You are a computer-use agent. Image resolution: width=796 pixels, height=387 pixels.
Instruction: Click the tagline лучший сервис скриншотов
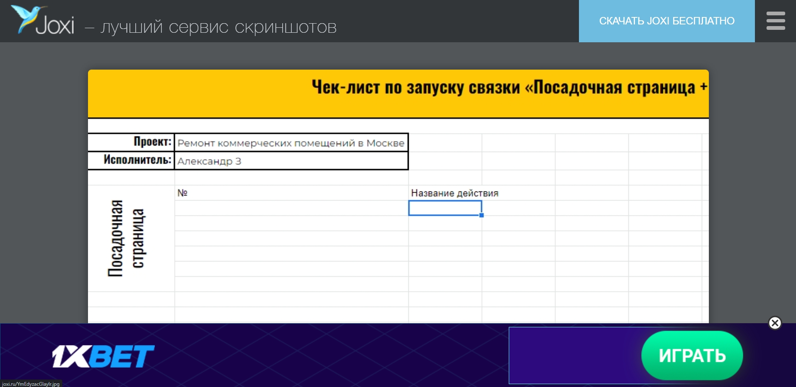[x=218, y=27]
